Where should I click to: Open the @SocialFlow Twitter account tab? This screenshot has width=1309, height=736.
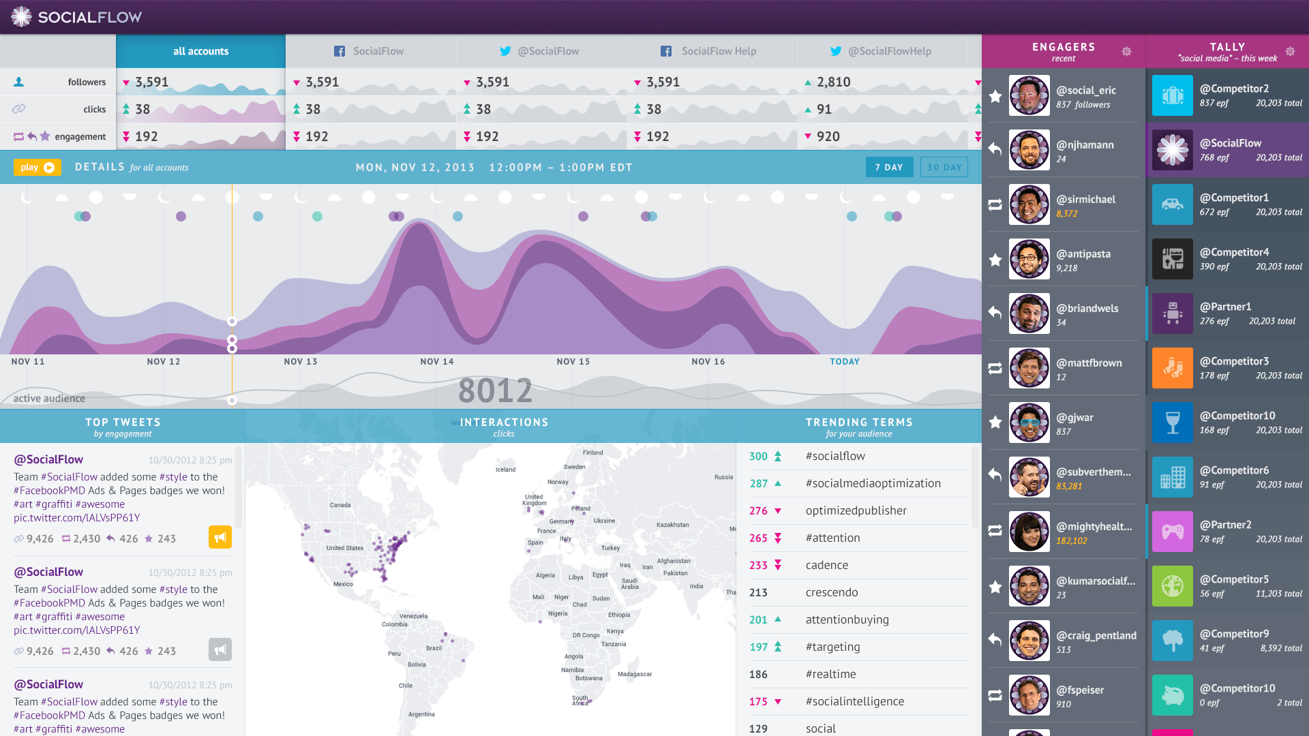[x=541, y=51]
